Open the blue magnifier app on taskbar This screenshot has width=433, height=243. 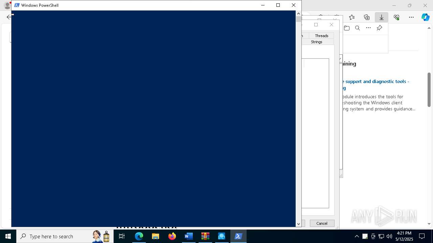click(x=222, y=236)
